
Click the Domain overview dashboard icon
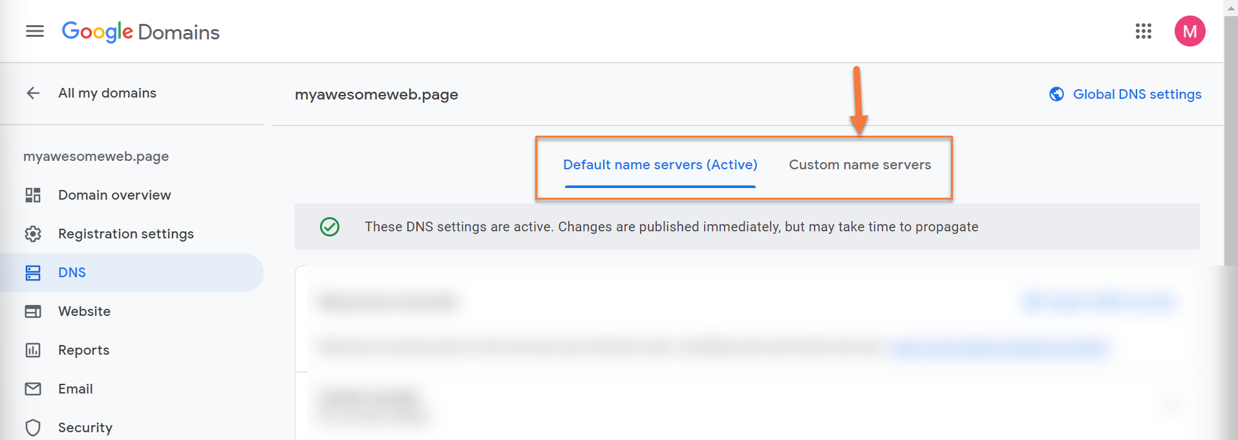(33, 195)
